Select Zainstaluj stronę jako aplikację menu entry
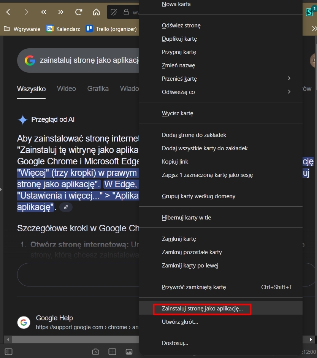317x358 pixels. pyautogui.click(x=202, y=309)
